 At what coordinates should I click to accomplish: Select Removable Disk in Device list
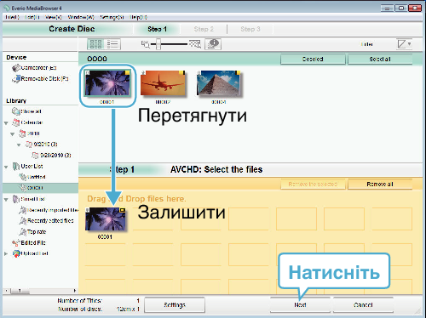(40, 79)
